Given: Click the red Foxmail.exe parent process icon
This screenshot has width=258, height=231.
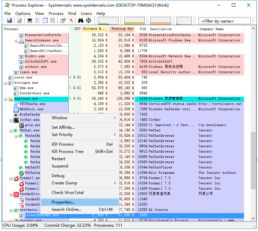Looking at the screenshot, I should pyautogui.click(x=16, y=178).
